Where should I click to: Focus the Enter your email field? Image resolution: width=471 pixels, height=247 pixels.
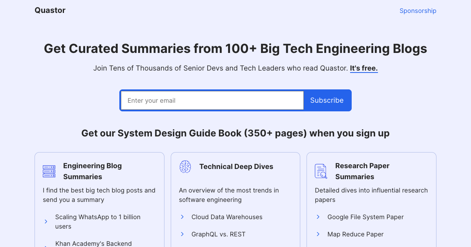212,100
